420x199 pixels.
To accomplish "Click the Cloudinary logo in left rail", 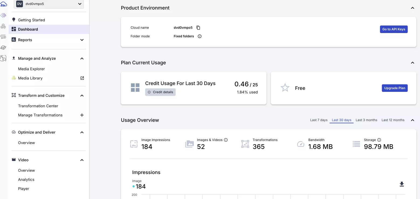I will [x=4, y=4].
